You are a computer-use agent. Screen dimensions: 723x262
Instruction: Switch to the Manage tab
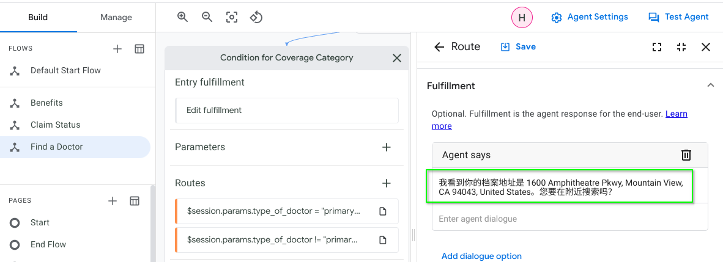point(116,17)
